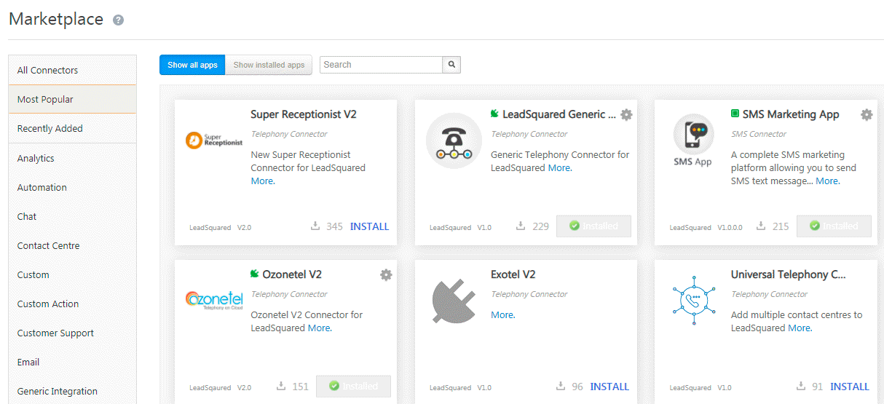Click the Exotel V2 plug icon
884x404 pixels.
pyautogui.click(x=454, y=301)
